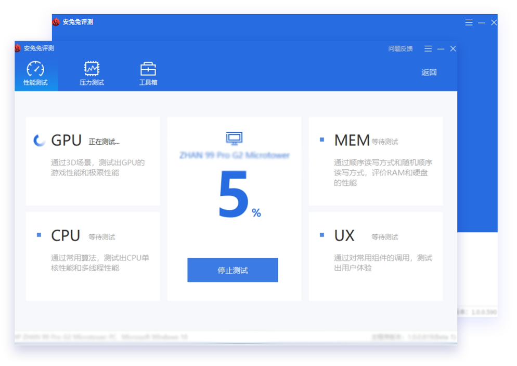Click the GPU loading spinner icon
This screenshot has height=366, width=517.
pos(39,141)
